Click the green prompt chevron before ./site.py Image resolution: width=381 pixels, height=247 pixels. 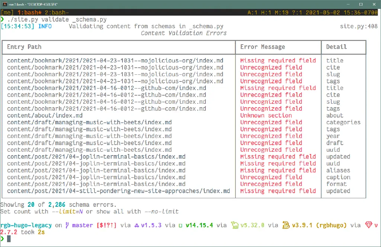tap(3, 19)
